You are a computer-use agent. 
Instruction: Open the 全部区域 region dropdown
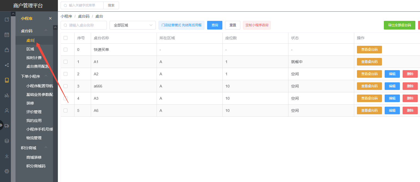coord(132,25)
